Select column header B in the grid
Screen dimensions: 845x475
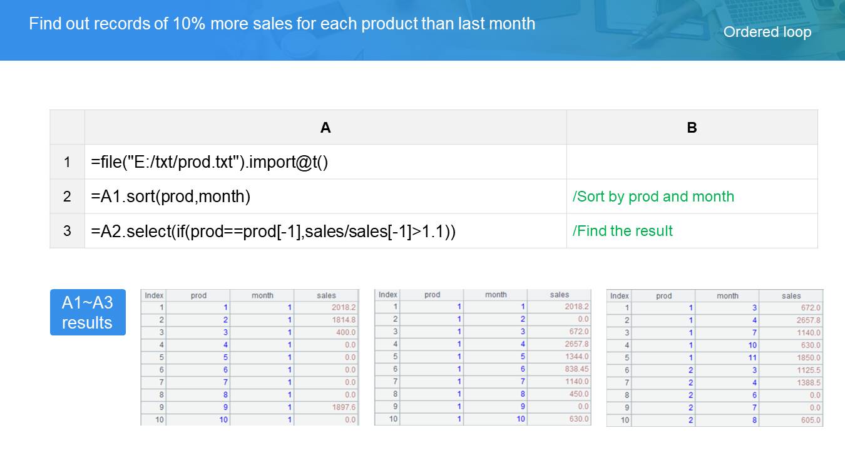692,128
